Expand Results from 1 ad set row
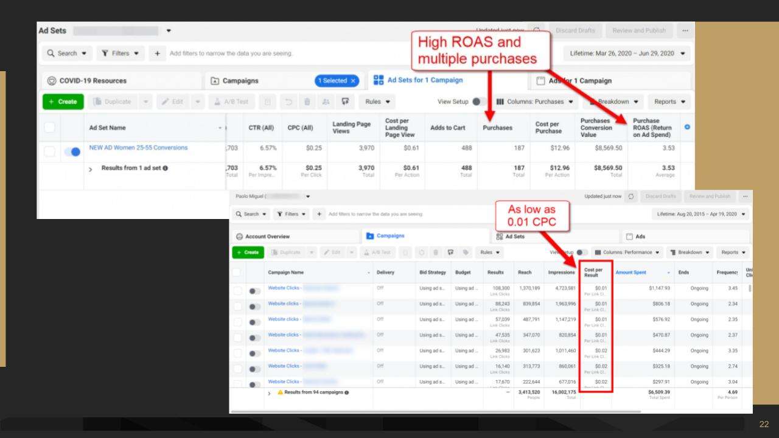Screen dimensions: 779x438 [91, 169]
